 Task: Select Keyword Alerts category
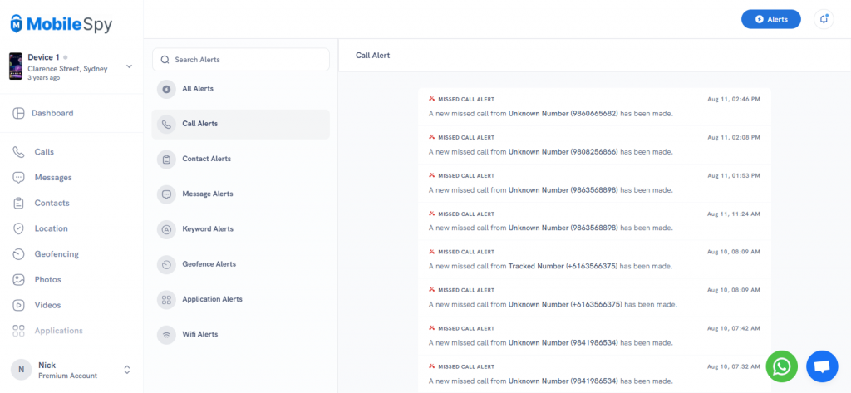tap(208, 229)
